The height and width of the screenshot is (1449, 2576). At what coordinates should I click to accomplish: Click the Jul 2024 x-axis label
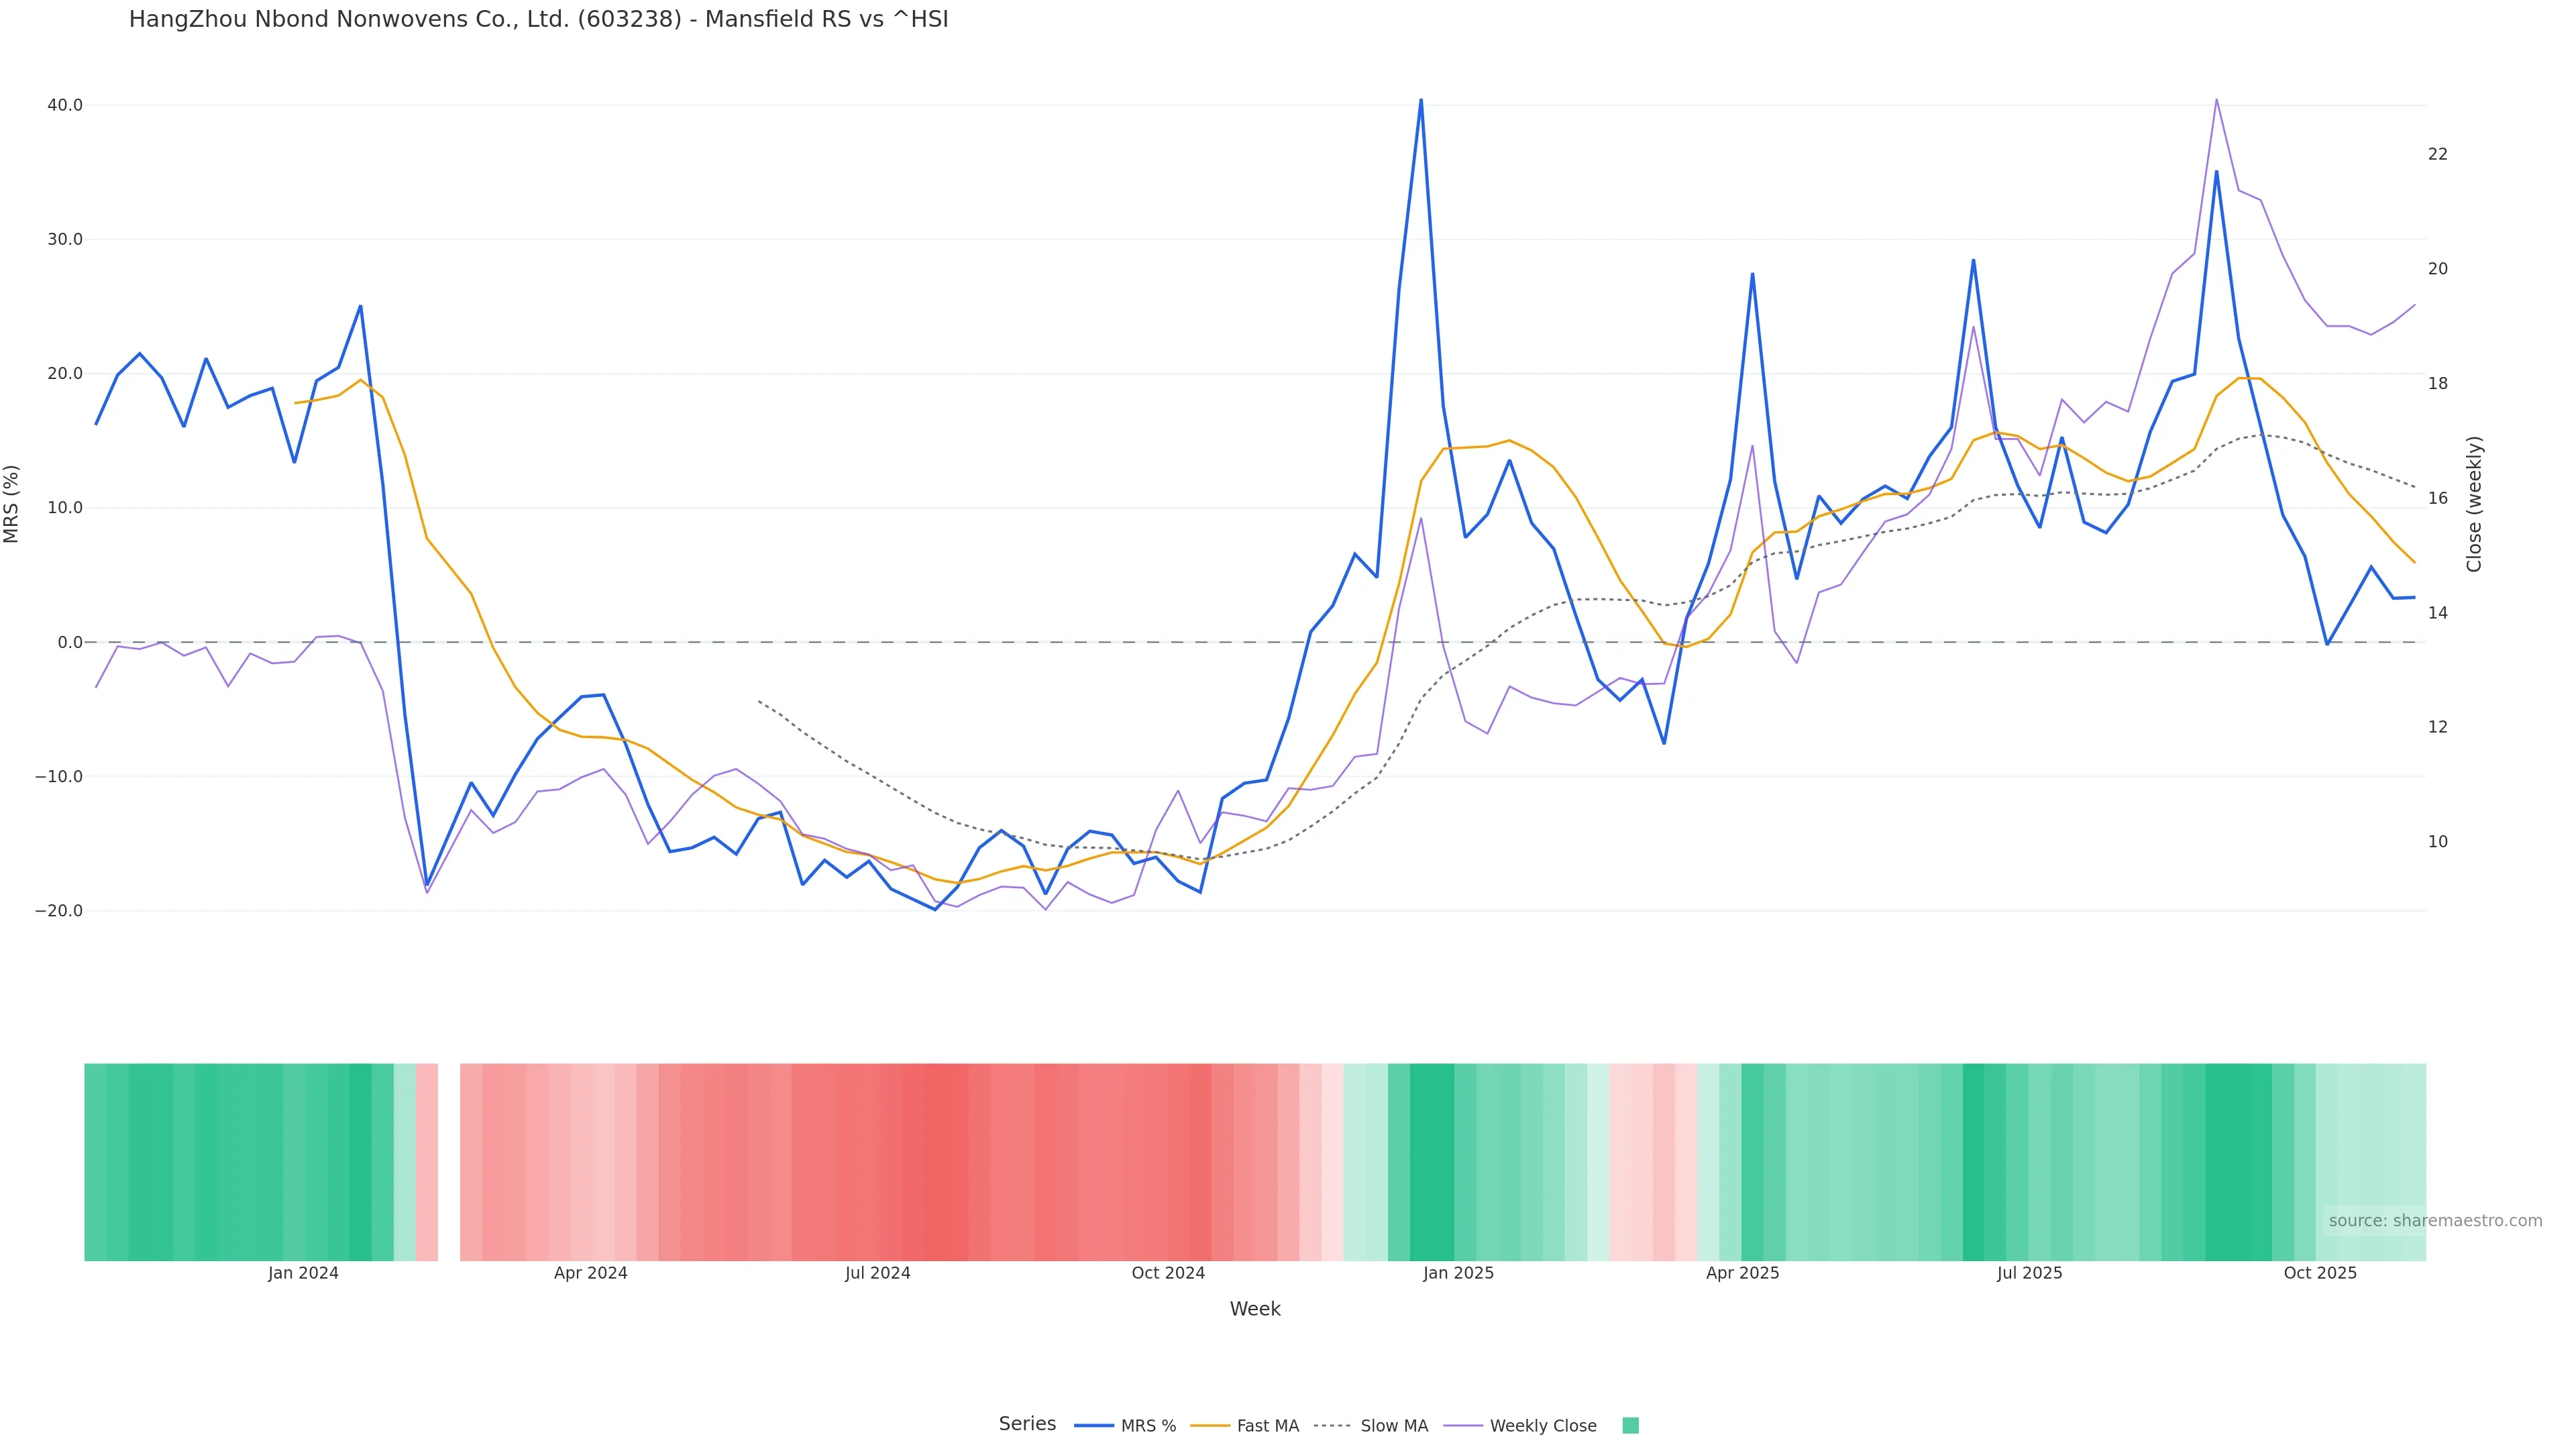(877, 1273)
